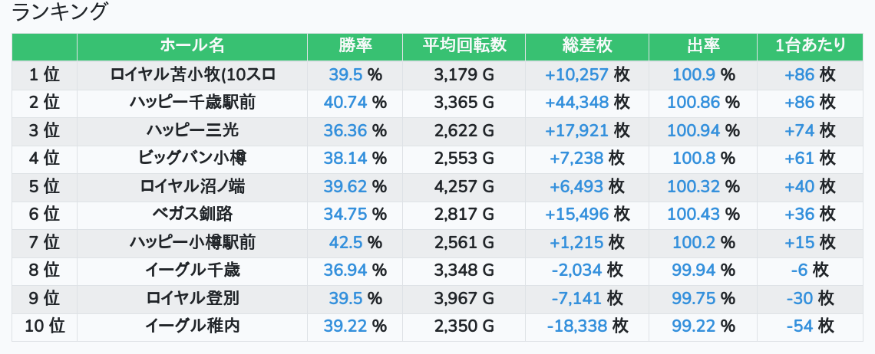The width and height of the screenshot is (875, 354).
Task: Sort by the 総差枚 column header
Action: (587, 45)
